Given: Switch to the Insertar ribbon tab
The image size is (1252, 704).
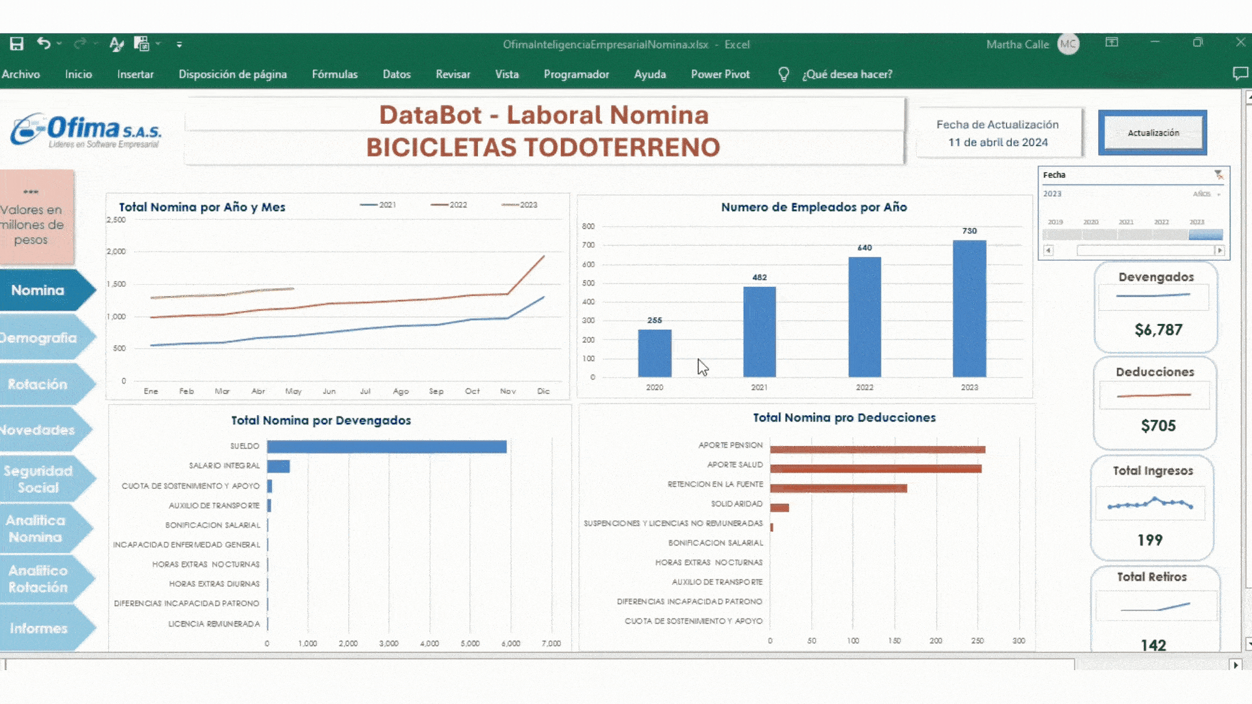Looking at the screenshot, I should (136, 74).
